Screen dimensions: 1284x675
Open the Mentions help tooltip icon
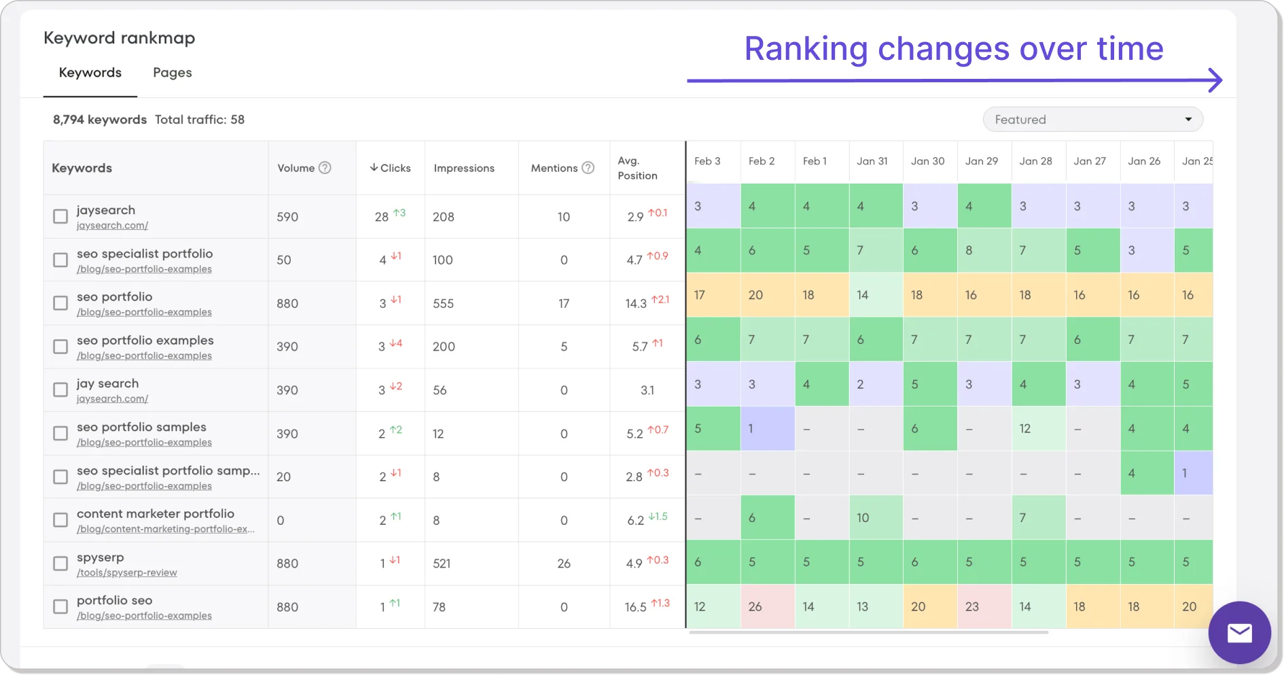(x=588, y=168)
